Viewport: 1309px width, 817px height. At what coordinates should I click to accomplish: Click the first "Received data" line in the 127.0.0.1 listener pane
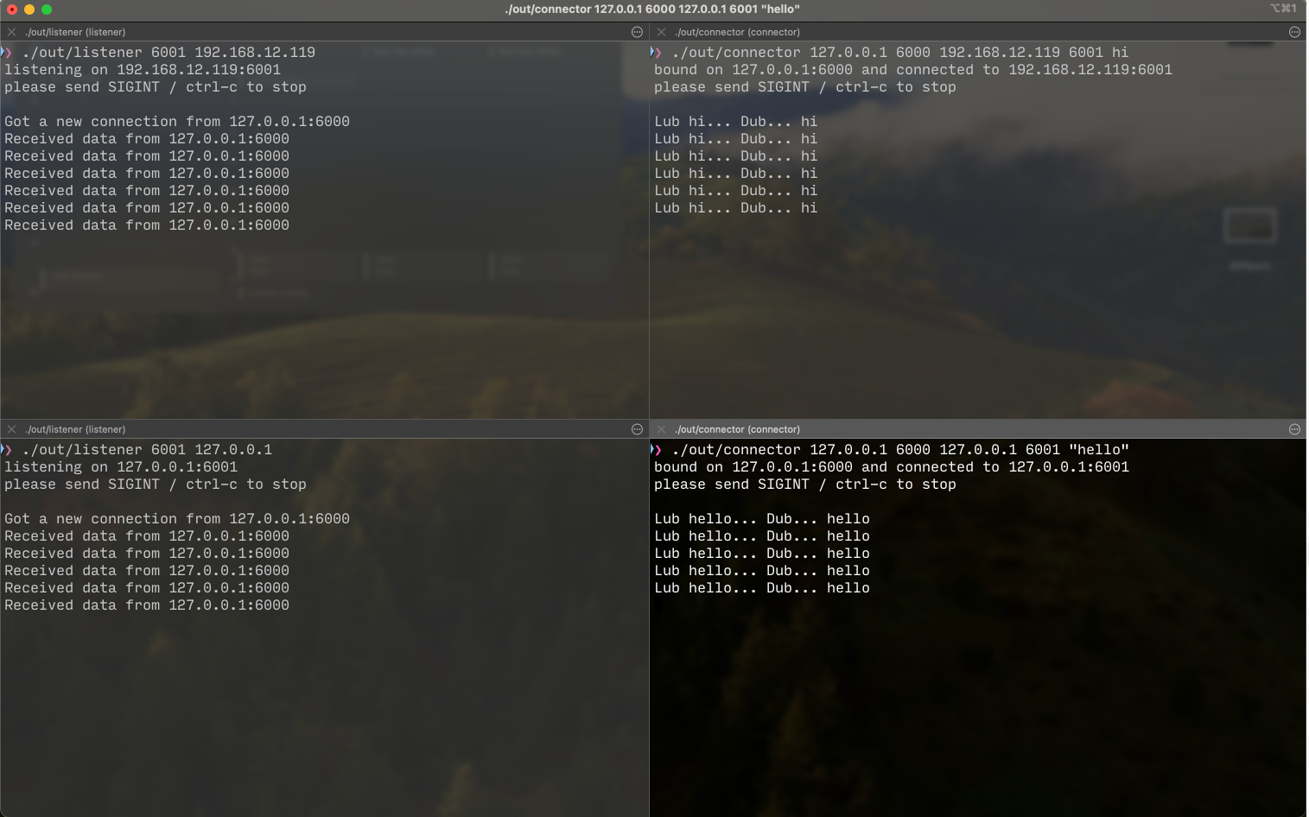coord(147,536)
